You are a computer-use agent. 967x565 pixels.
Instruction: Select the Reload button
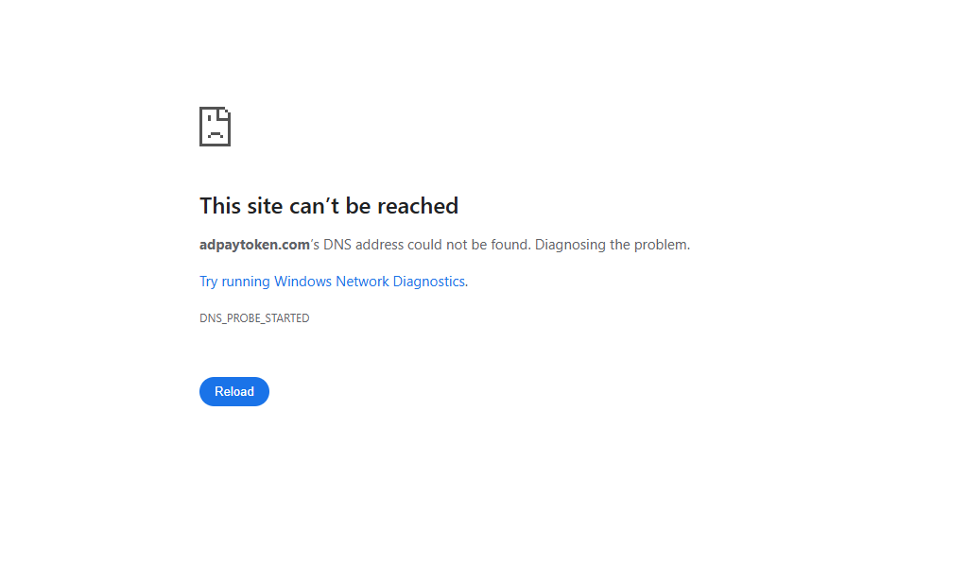pyautogui.click(x=234, y=391)
